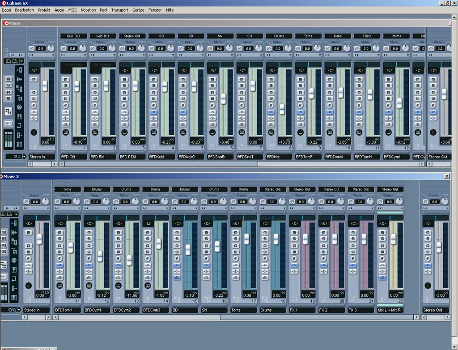Image resolution: width=458 pixels, height=350 pixels.
Task: Click the 0<< reset icon in first Mixer
Action: tap(8, 124)
